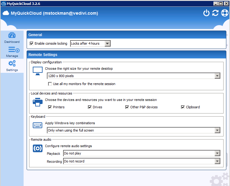Click the cloud logo beside the MyQuickCloud header
230x186 pixels.
tap(6, 13)
